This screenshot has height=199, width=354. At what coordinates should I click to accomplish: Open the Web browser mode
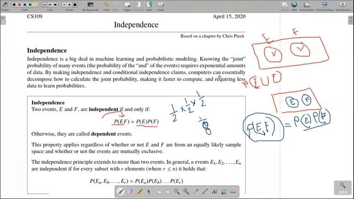coord(294,6)
